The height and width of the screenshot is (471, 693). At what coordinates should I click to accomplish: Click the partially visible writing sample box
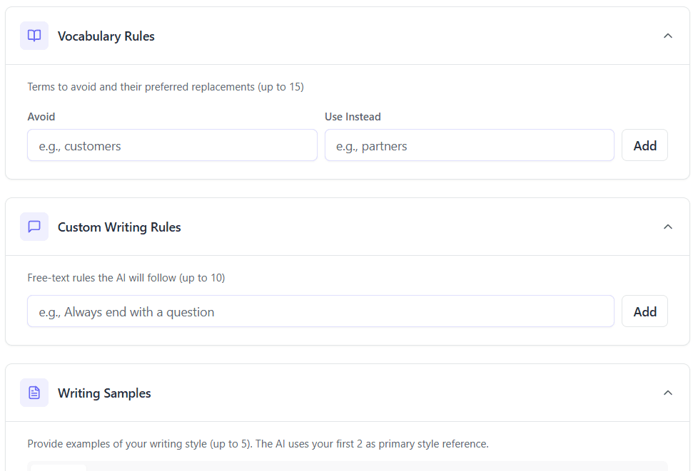click(x=348, y=467)
